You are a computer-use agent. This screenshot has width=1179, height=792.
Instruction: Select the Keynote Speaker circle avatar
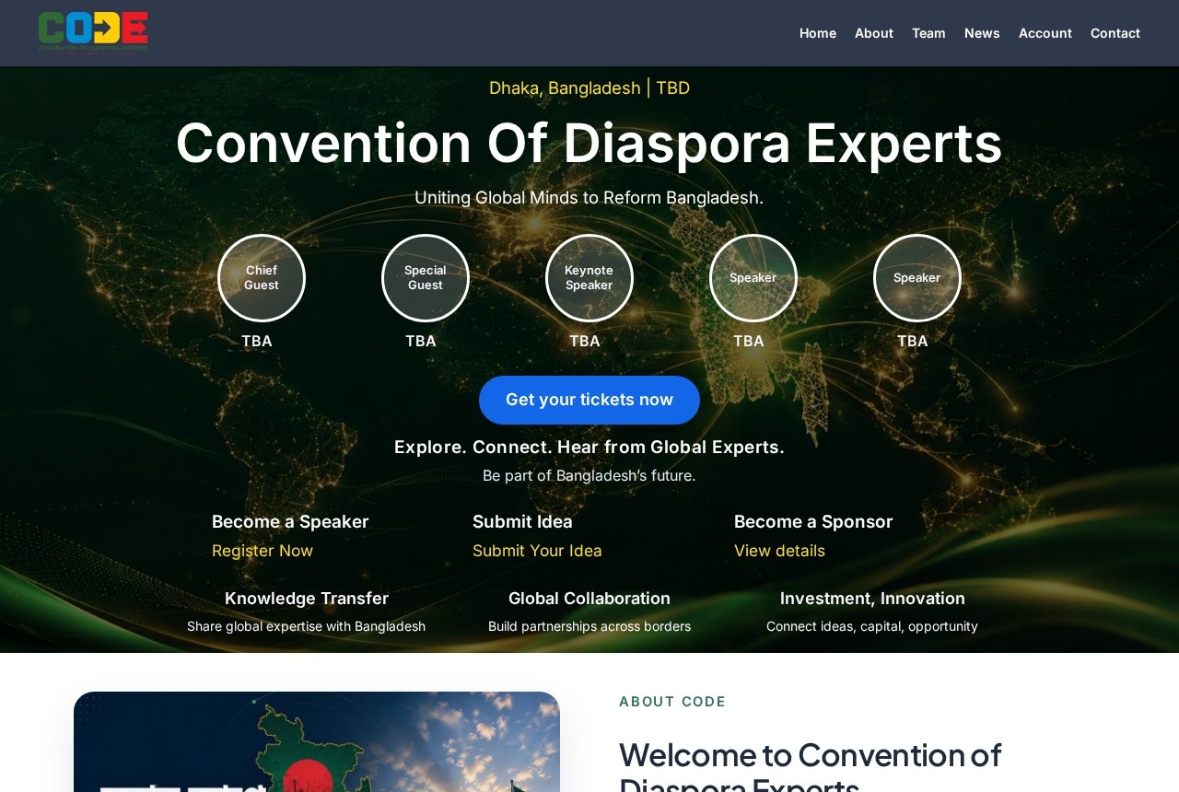pyautogui.click(x=589, y=278)
